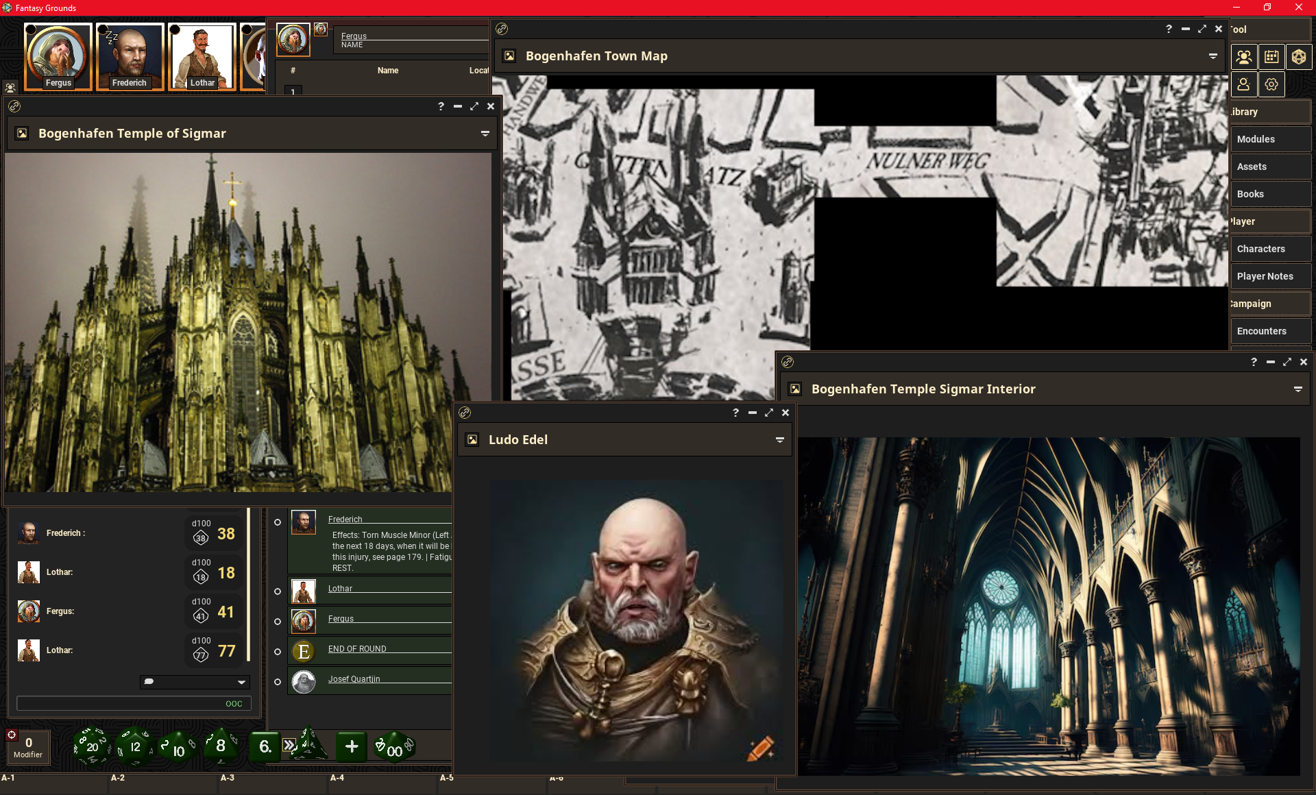
Task: Pick the d8 die
Action: coord(221,746)
